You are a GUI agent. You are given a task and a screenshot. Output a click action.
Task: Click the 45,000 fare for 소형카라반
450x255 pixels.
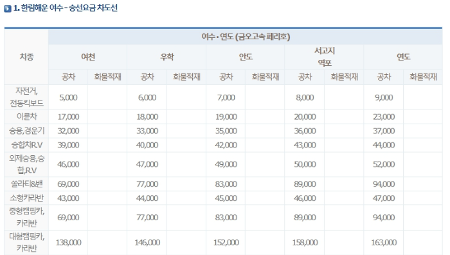point(226,198)
